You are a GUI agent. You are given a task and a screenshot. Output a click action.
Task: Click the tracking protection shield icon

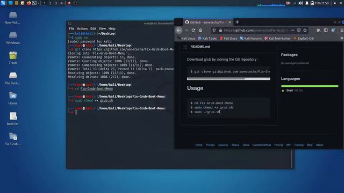click(214, 31)
